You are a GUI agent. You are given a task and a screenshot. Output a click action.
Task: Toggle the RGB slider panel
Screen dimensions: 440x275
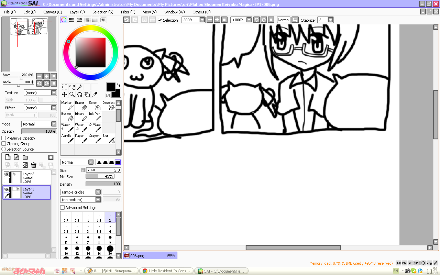[x=71, y=20]
